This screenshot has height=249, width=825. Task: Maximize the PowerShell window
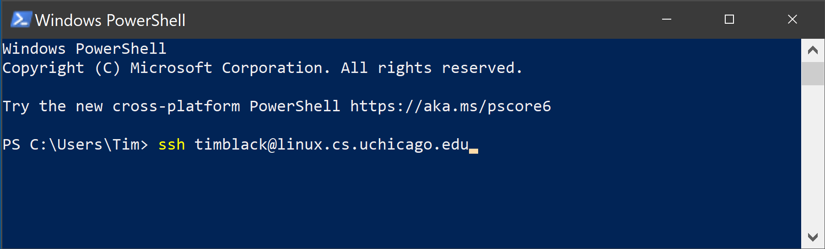tap(729, 19)
